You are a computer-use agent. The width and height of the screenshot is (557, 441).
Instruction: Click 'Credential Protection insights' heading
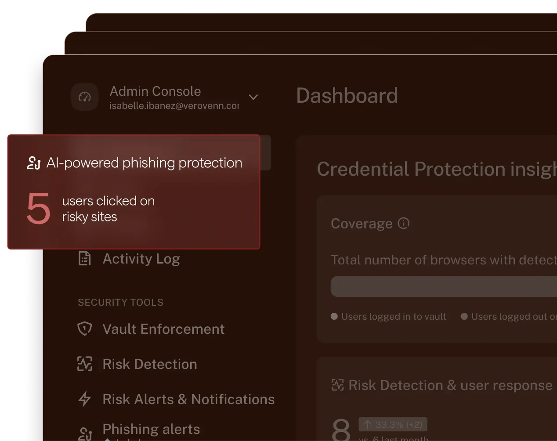click(437, 169)
